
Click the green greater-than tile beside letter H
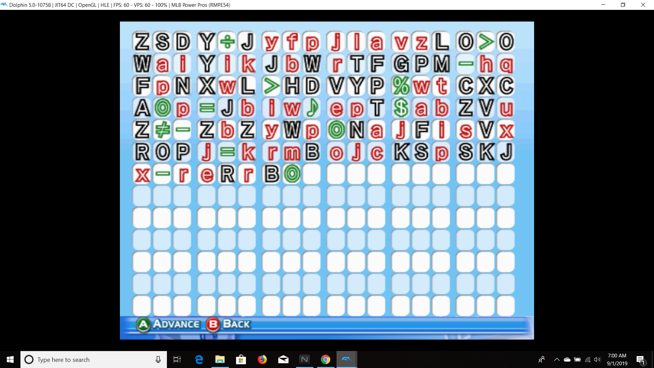click(x=271, y=86)
